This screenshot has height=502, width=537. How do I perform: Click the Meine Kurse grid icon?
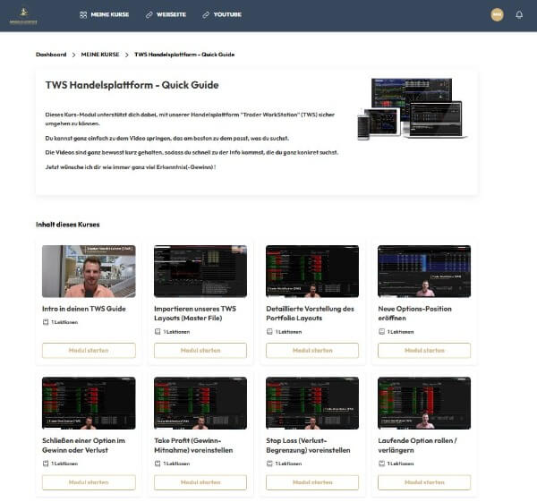click(83, 15)
